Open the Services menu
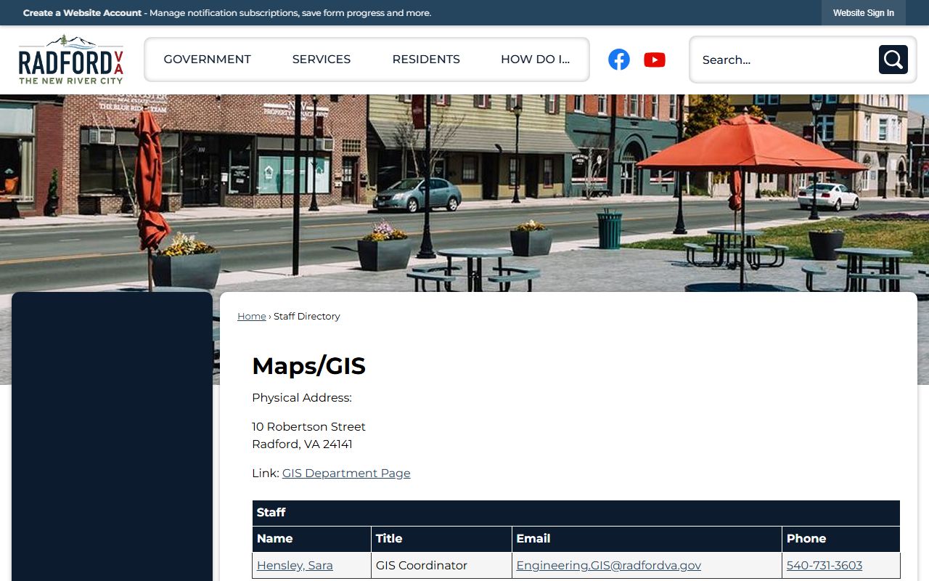This screenshot has width=929, height=581. click(322, 60)
